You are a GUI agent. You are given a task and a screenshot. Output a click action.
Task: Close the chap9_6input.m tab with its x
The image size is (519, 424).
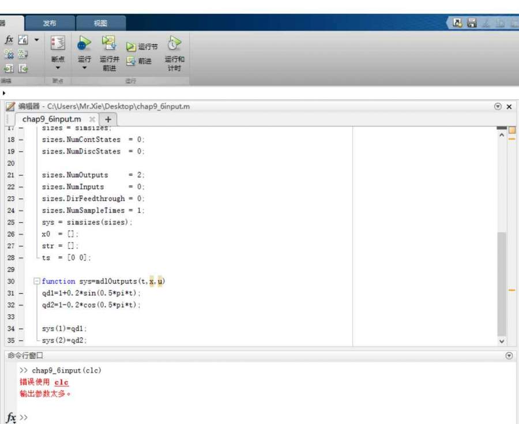(92, 119)
